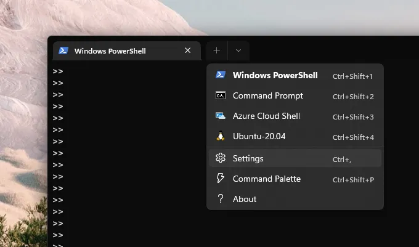The height and width of the screenshot is (247, 419).
Task: Select the Windows PowerShell tab title
Action: click(x=110, y=51)
